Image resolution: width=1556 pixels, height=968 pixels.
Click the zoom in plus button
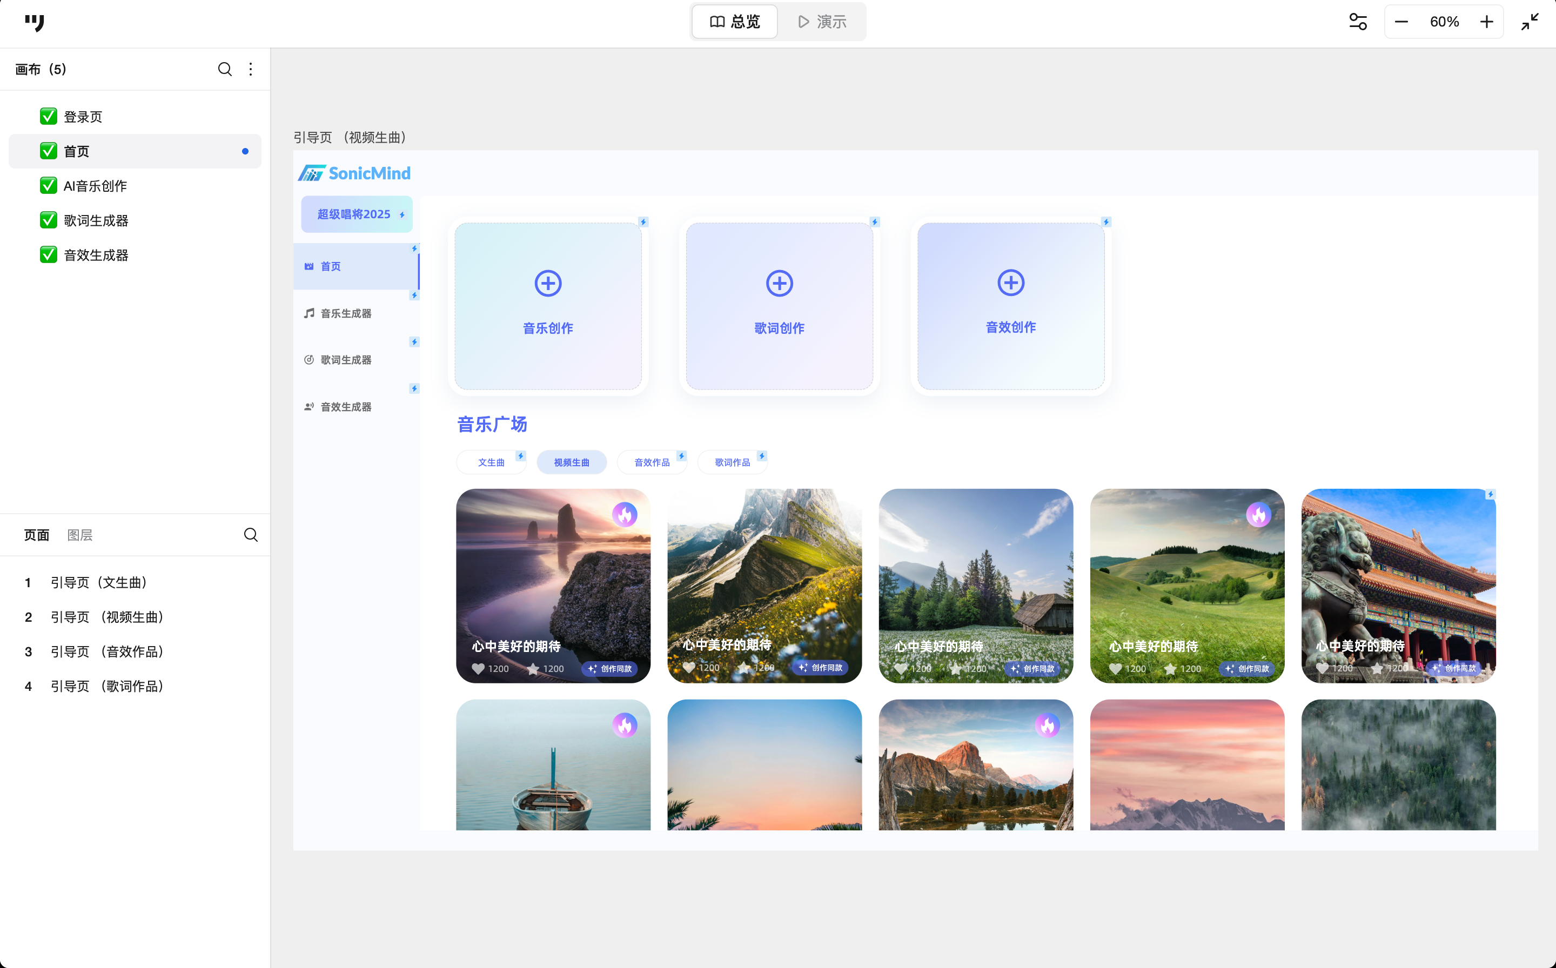(1486, 22)
